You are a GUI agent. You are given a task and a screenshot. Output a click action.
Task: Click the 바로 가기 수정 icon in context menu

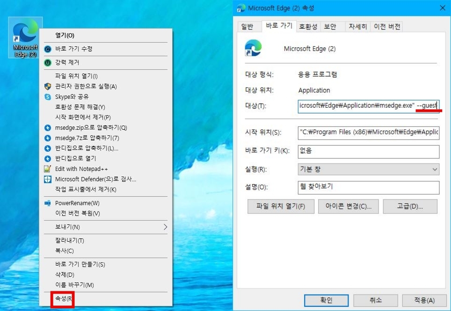click(48, 49)
